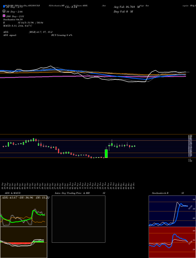Click the 'MACD: 3.11, 2.64, 0.47 C' line
Screen dimensions: 196x258
point(18,26)
